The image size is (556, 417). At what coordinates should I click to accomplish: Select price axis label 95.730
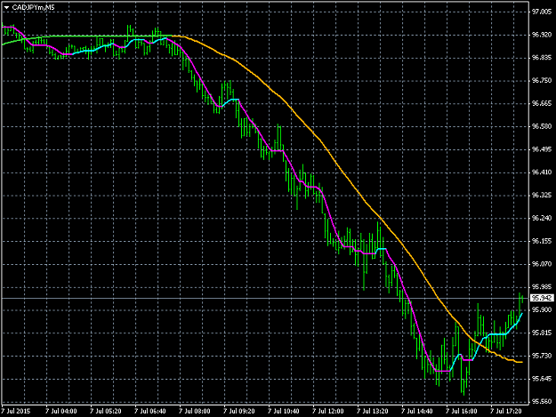542,356
